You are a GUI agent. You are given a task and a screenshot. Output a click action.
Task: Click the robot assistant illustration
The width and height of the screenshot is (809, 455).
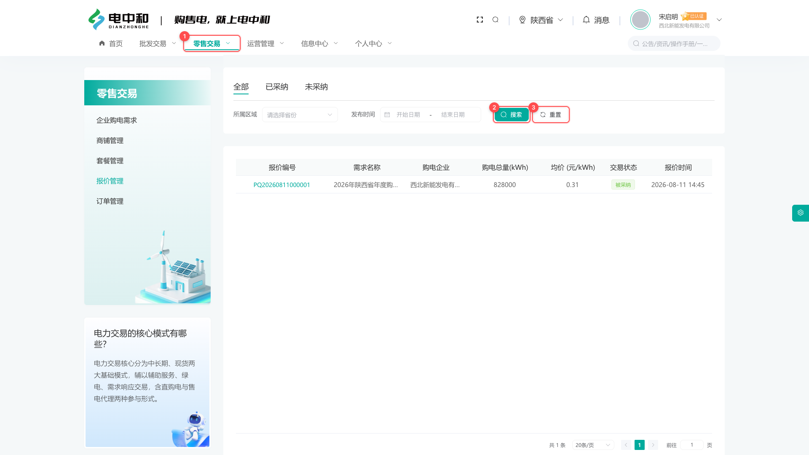coord(190,429)
